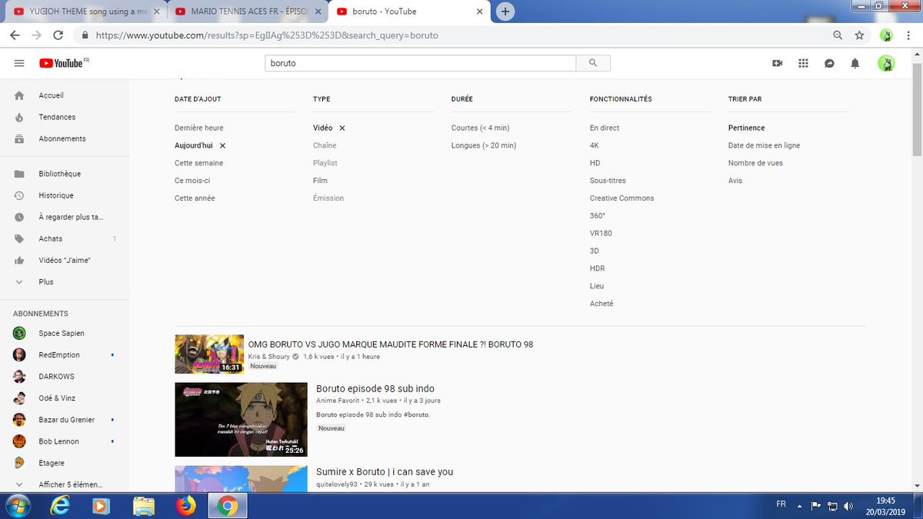Reload the page with refresh icon
This screenshot has width=923, height=519.
[58, 35]
